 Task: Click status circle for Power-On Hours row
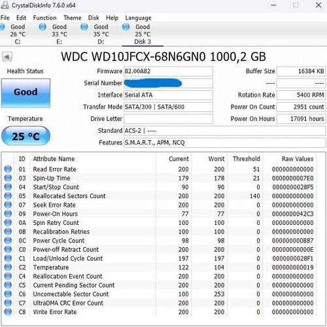pos(8,214)
